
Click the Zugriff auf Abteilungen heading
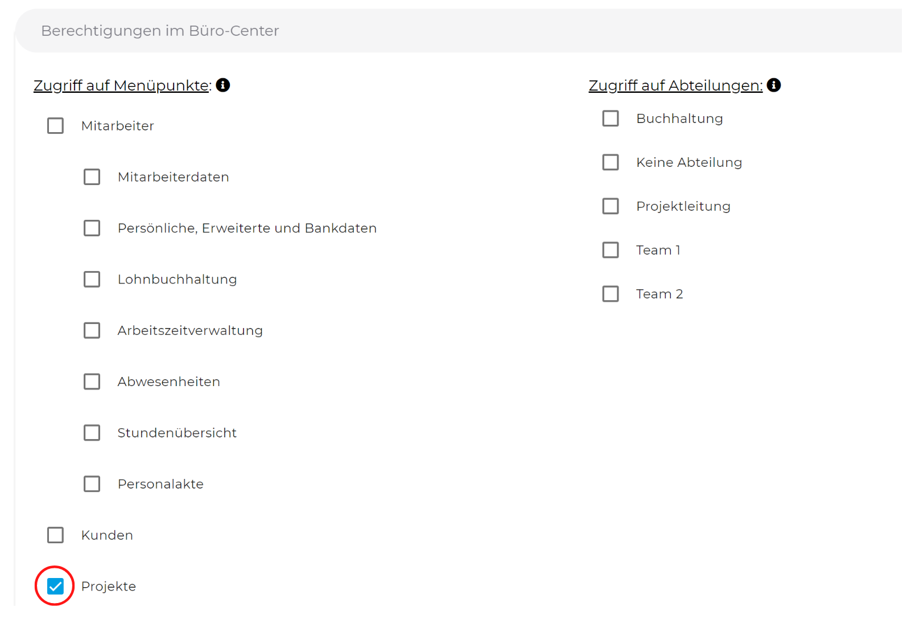[x=675, y=85]
